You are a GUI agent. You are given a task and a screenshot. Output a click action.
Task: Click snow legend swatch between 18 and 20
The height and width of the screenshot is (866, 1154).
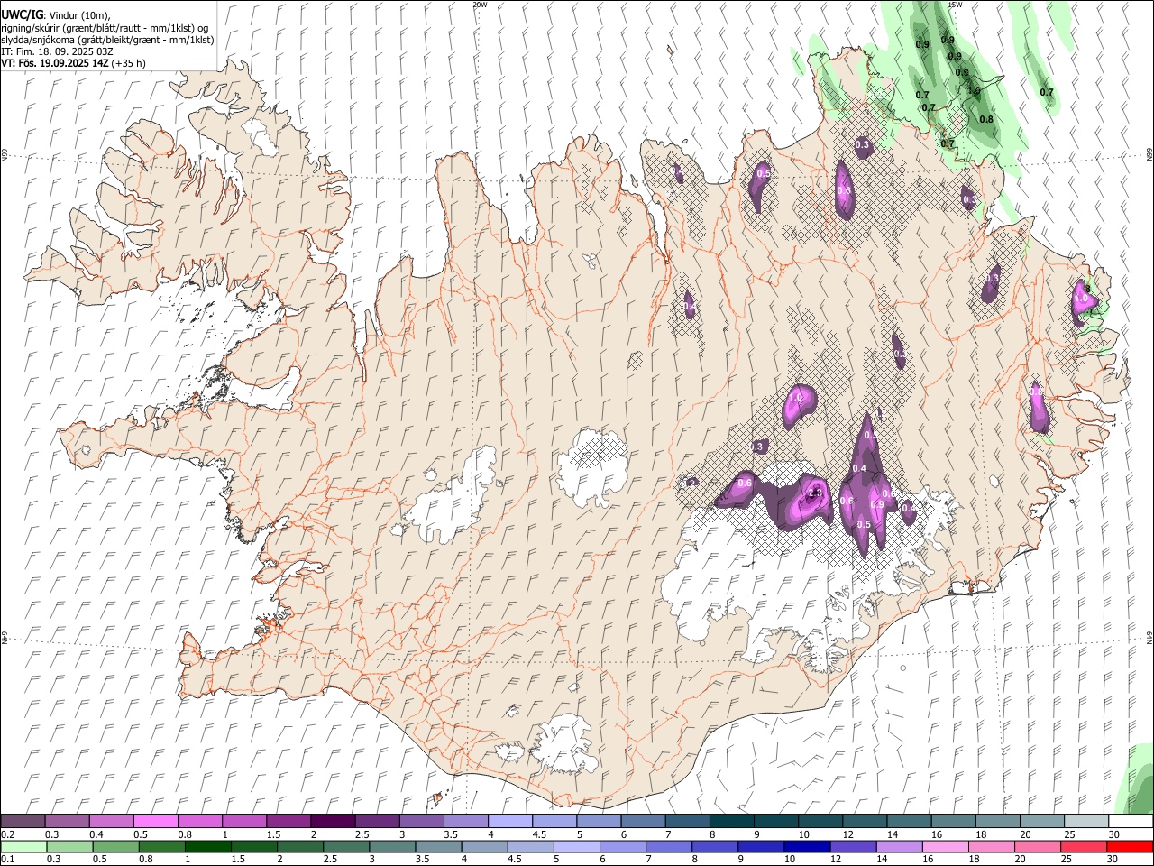(996, 821)
